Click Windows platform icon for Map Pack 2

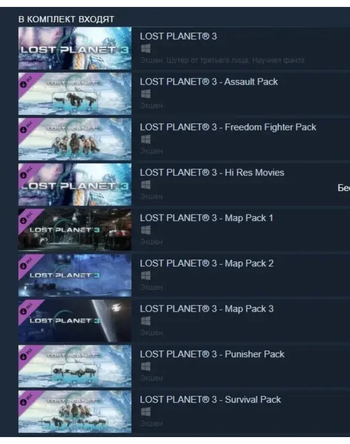coord(146,276)
